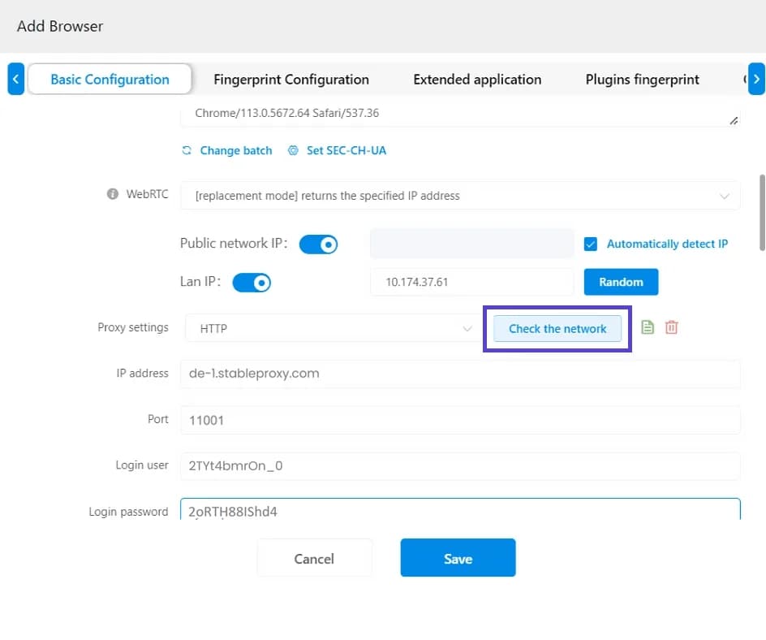Open the WebRTC mode dropdown

(459, 196)
